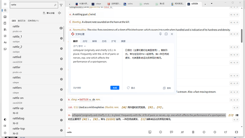This screenshot has height=138, width=245.
Task: Click the read-aloud person icon at bottom
Action: coord(182,132)
